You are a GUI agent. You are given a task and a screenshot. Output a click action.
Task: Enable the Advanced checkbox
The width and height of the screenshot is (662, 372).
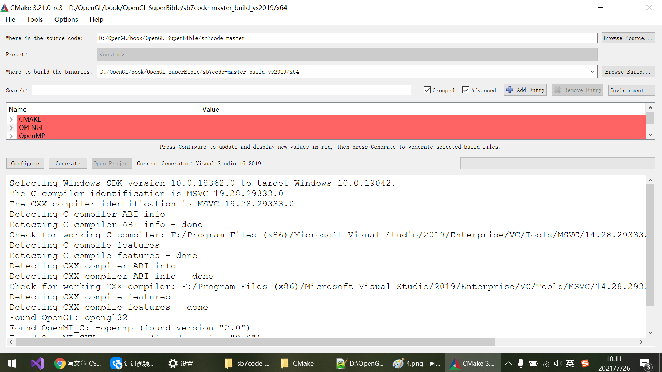click(x=466, y=90)
